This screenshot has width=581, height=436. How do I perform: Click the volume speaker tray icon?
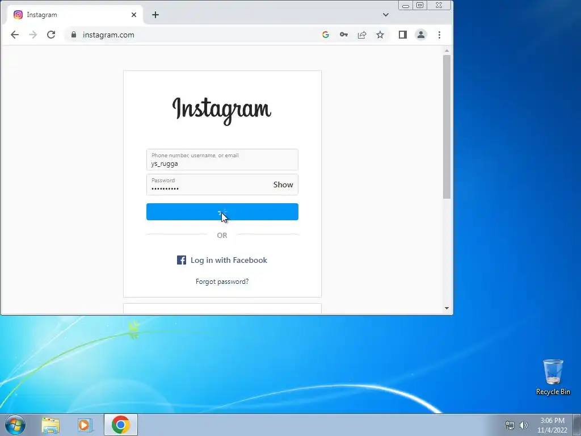point(524,425)
